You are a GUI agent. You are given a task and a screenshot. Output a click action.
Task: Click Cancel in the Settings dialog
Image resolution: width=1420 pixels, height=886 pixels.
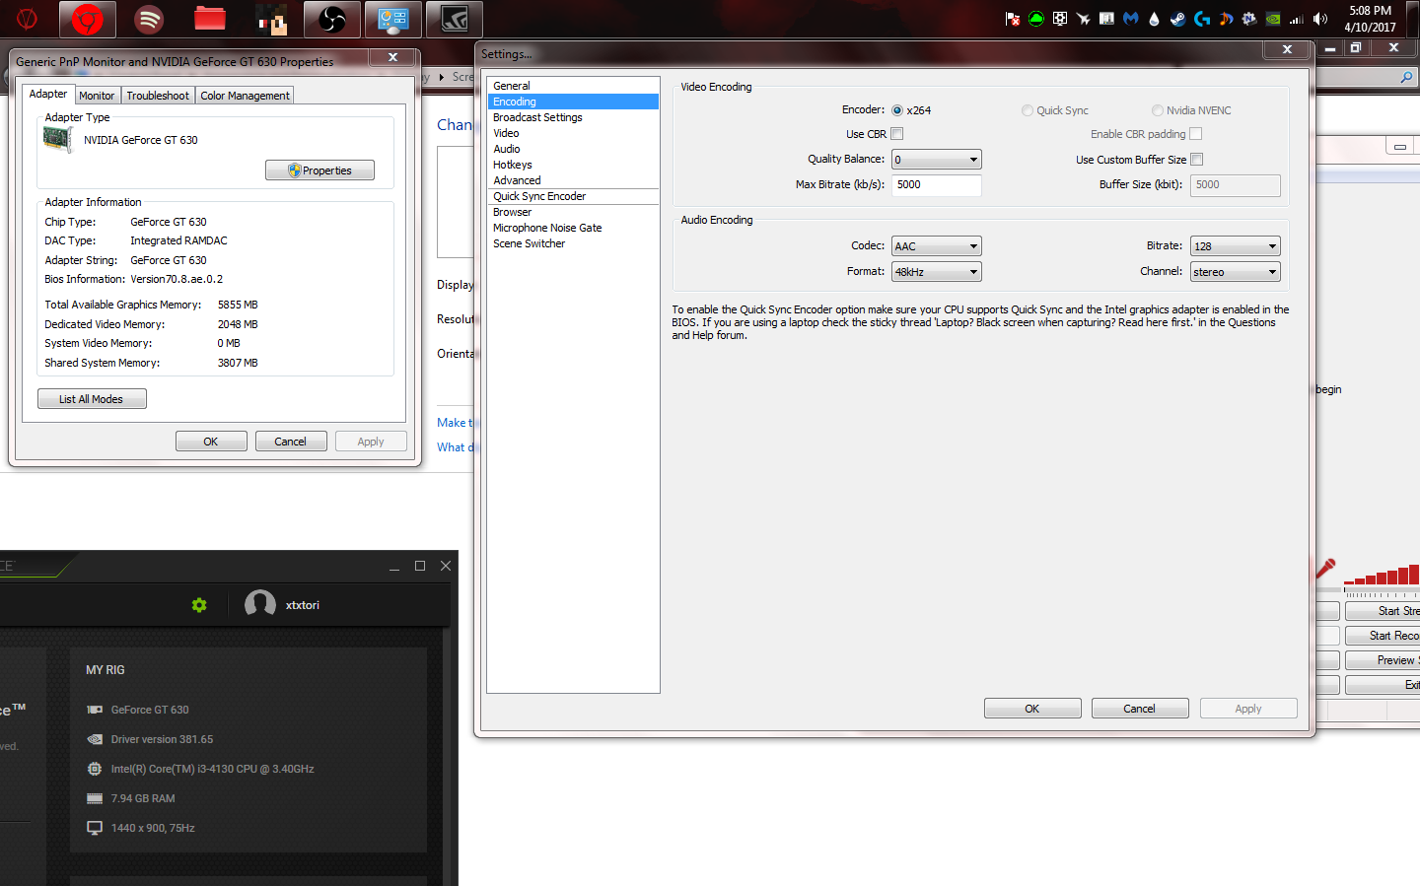tap(1140, 709)
